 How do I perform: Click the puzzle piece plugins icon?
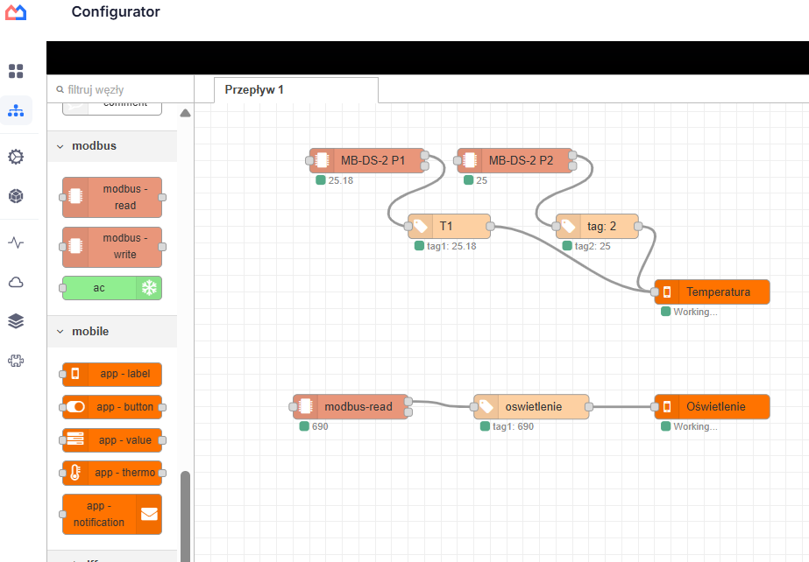click(x=16, y=361)
